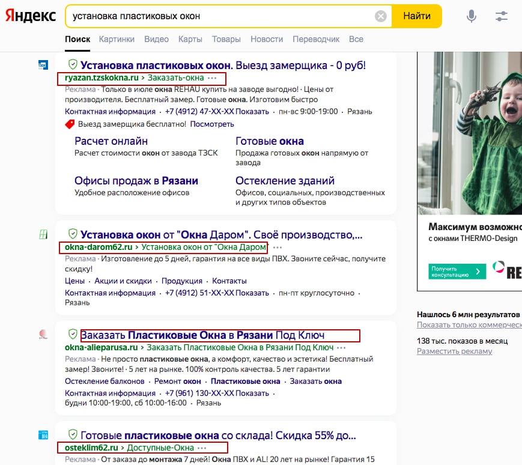Viewport: 522px width, 465px height.
Task: Open Офисы продаж в Рязани sitelink
Action: 136,181
